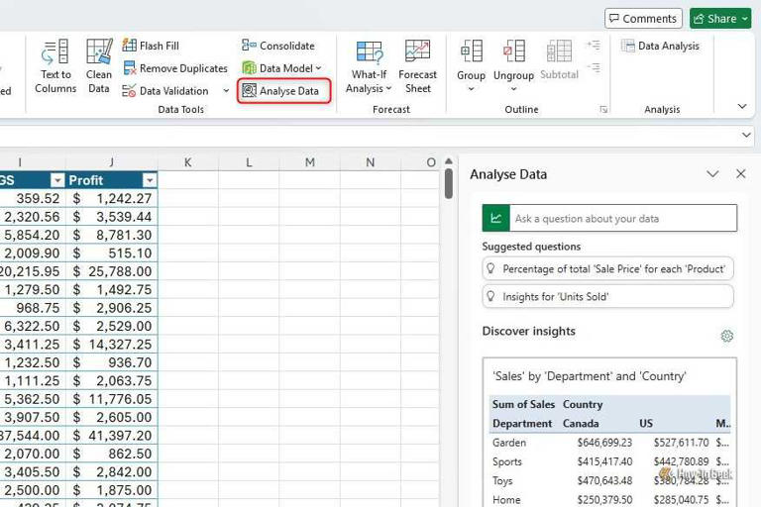Select column N header
Image resolution: width=761 pixels, height=507 pixels.
pyautogui.click(x=371, y=162)
